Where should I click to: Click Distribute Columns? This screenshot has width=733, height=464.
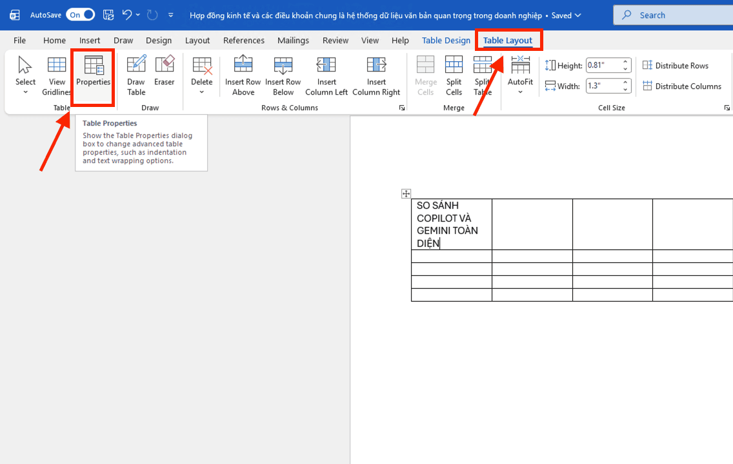click(x=682, y=86)
